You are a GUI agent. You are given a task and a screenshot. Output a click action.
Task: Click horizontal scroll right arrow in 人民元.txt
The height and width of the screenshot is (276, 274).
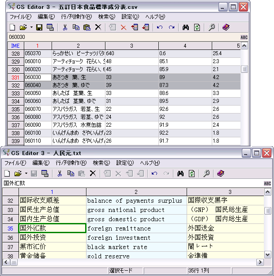260,262
